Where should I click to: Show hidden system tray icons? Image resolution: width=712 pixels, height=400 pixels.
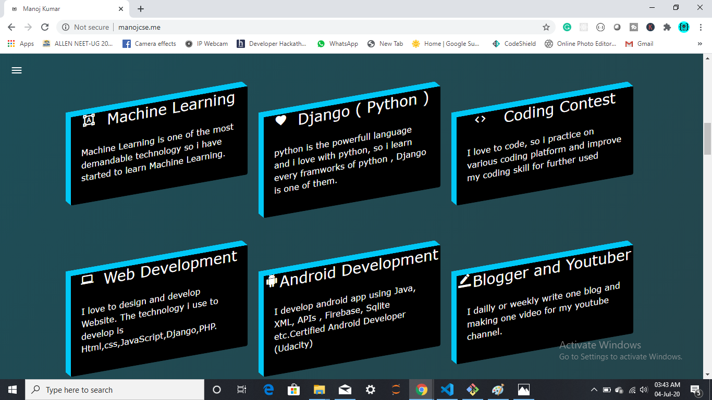coord(594,390)
